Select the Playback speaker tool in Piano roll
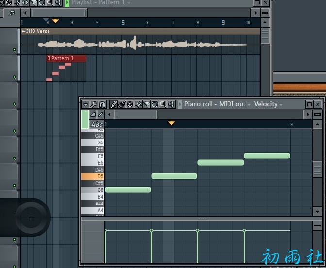The width and height of the screenshot is (326, 268). point(171,104)
